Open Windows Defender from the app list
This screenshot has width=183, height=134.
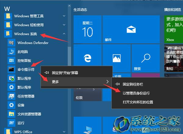[33, 43]
